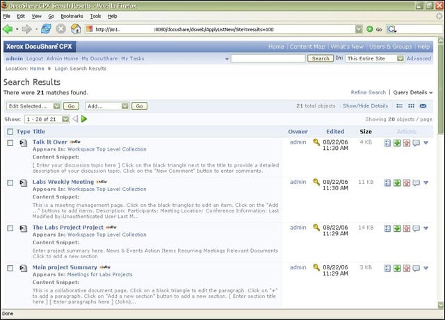Click the yellow key permissions icon for Labs Weekly Meeting

pos(316,183)
